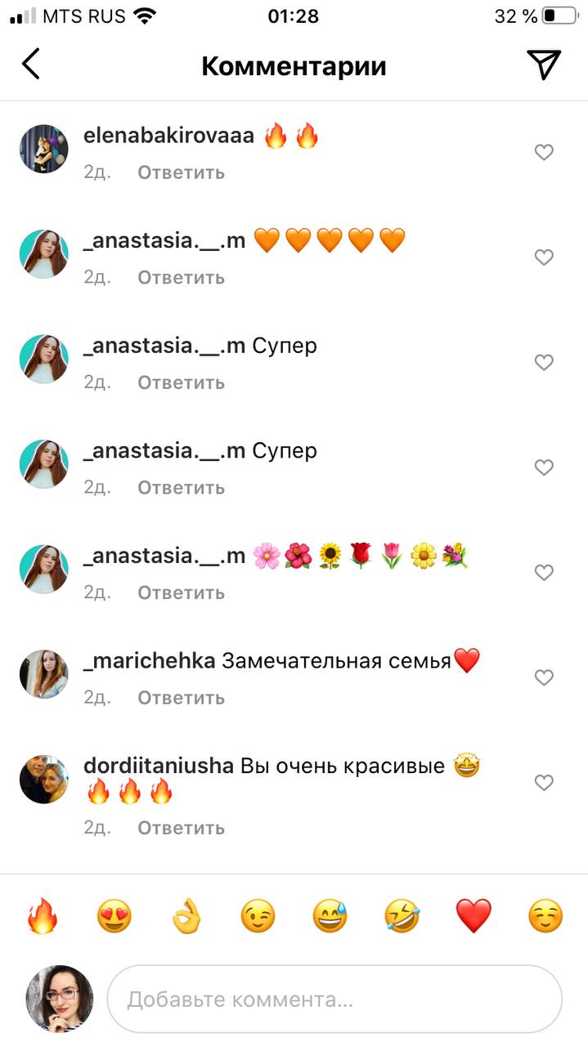Screen dimensions: 588x1046
Task: Like dordiitaniusha's comment
Action: 544,783
